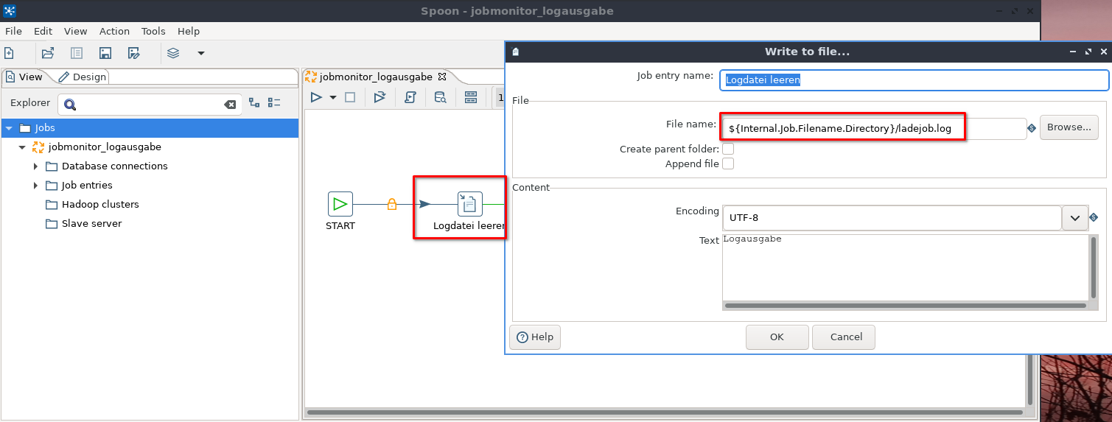Click variable icon beside Encoding
The width and height of the screenshot is (1112, 422).
click(x=1093, y=218)
